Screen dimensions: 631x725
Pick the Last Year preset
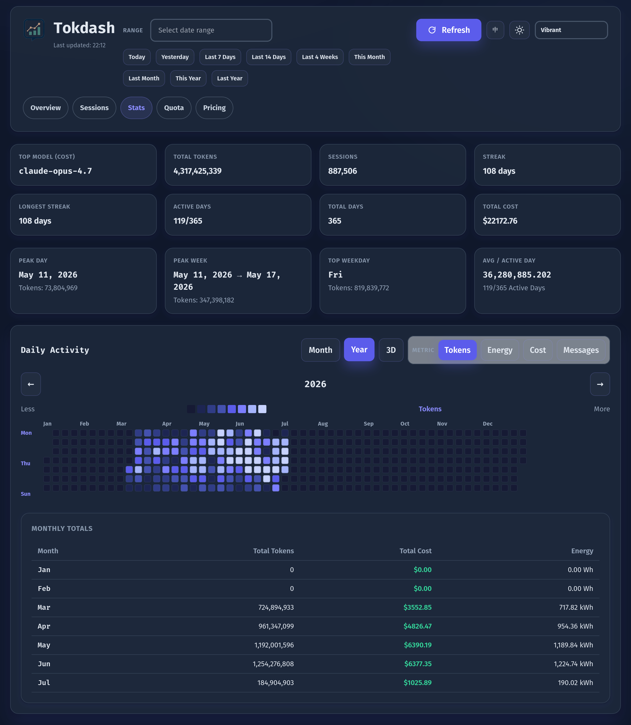230,79
